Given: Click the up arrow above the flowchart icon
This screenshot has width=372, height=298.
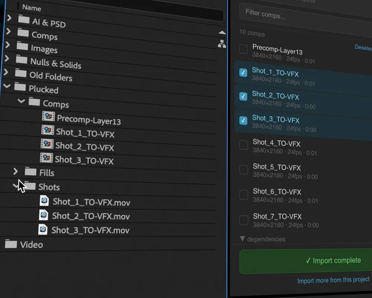Looking at the screenshot, I should point(222,32).
